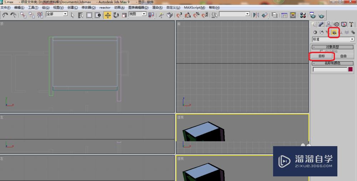Image resolution: width=357 pixels, height=181 pixels.
Task: Activate the Rotate tool
Action: click(x=116, y=15)
